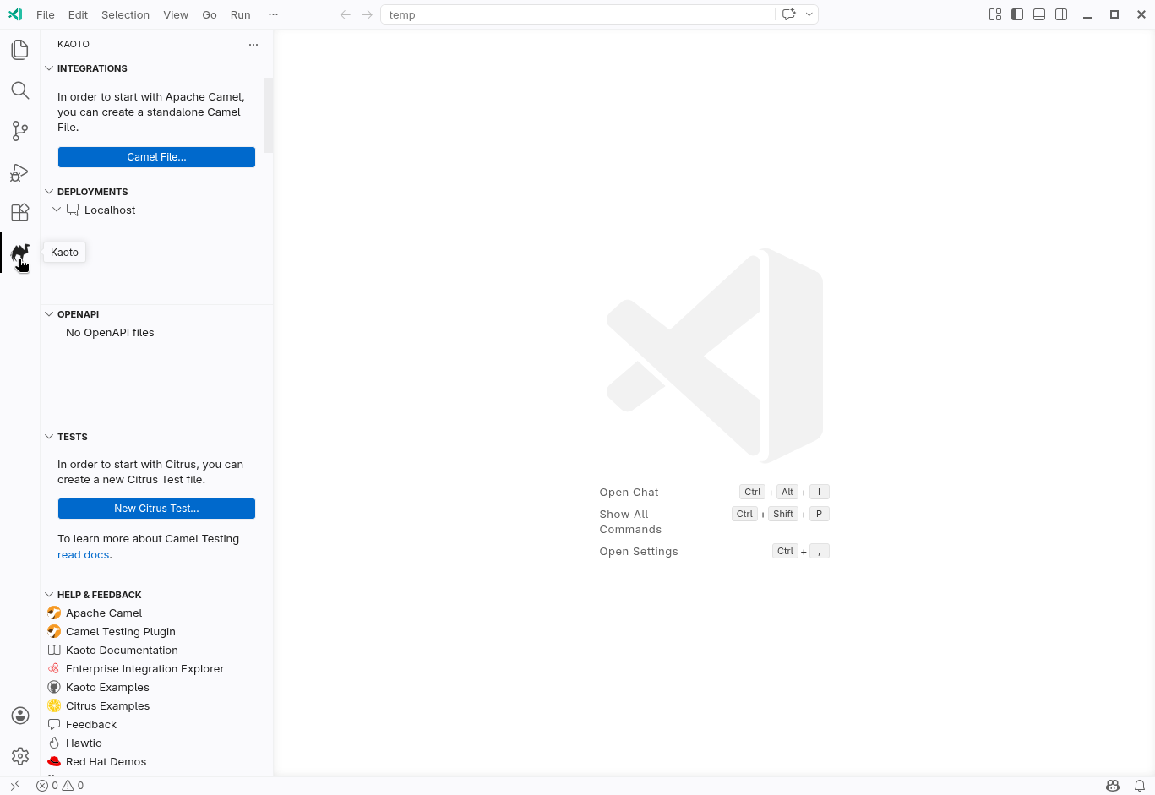Image resolution: width=1155 pixels, height=795 pixels.
Task: Toggle the bottom panel visibility
Action: coord(1039,14)
